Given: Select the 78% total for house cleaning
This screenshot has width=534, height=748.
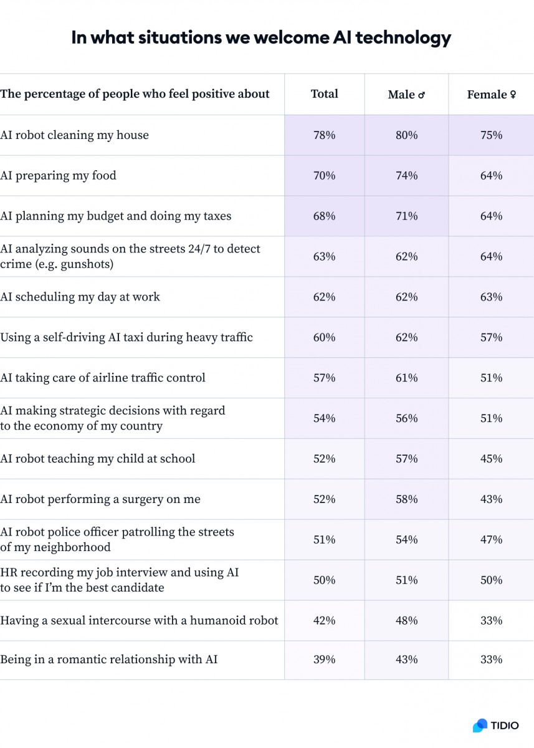Looking at the screenshot, I should (325, 135).
